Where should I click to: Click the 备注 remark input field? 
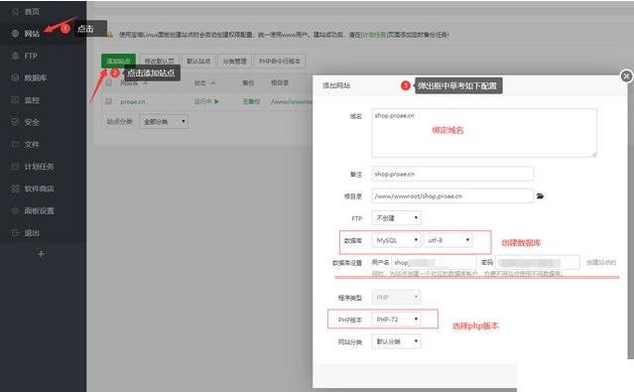452,174
